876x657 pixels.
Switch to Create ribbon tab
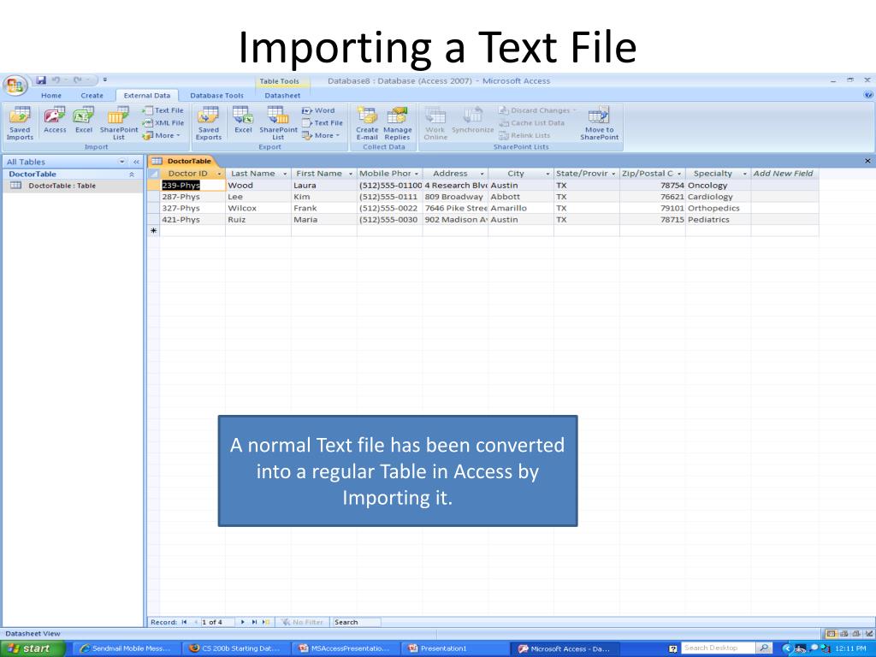click(92, 96)
